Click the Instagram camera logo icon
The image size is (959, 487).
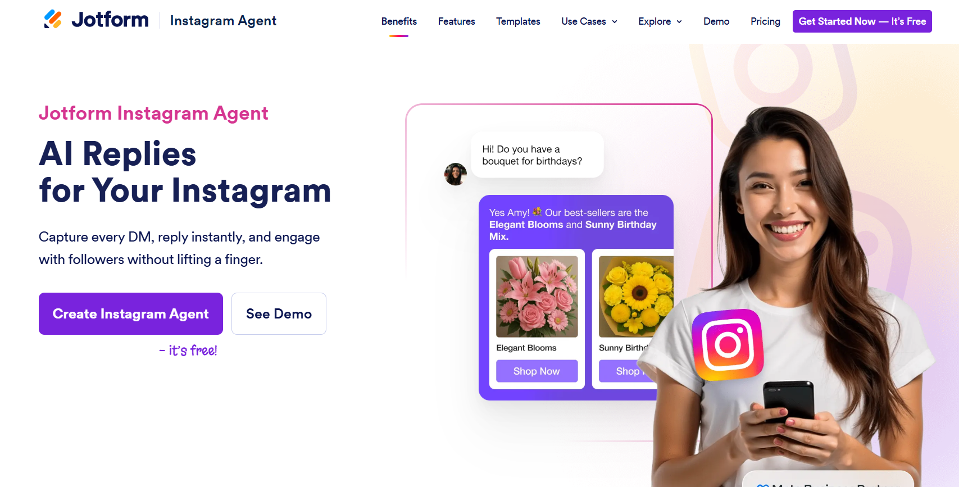coord(728,344)
